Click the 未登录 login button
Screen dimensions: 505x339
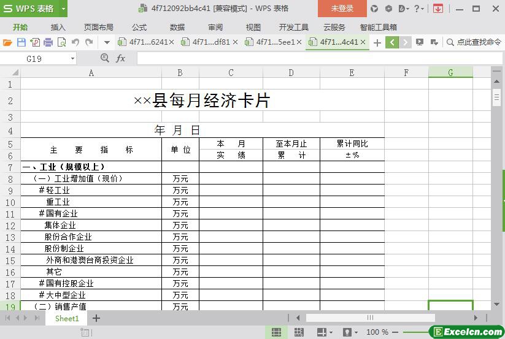pos(342,9)
